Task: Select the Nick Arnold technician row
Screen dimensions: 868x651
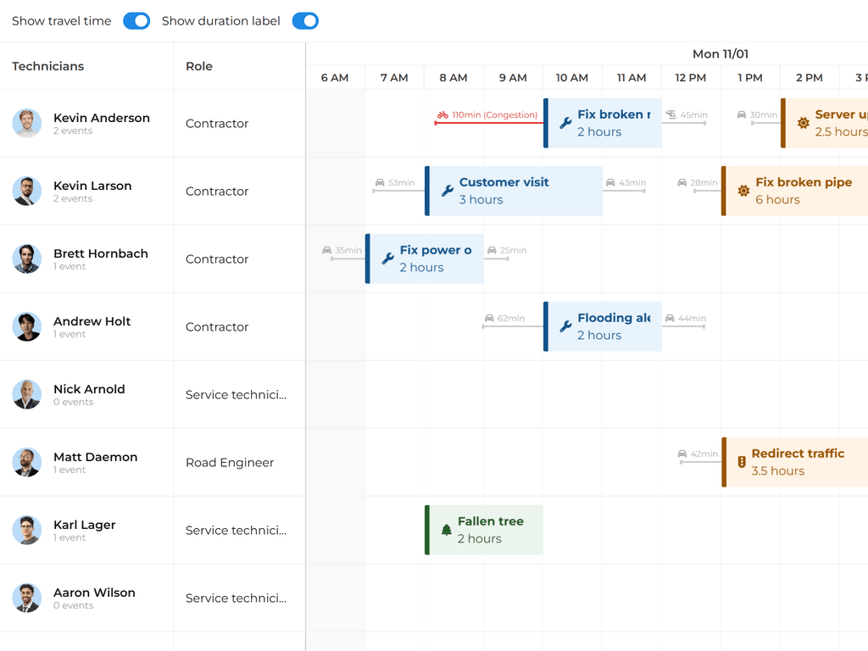Action: [x=89, y=394]
